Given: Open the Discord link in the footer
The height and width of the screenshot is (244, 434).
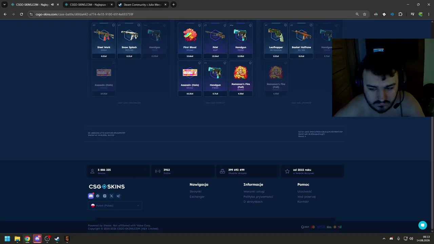Looking at the screenshot, I should (x=91, y=196).
